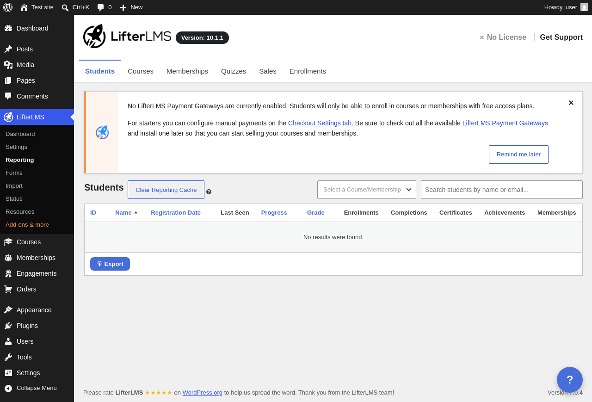Click the Remind me later button

518,155
